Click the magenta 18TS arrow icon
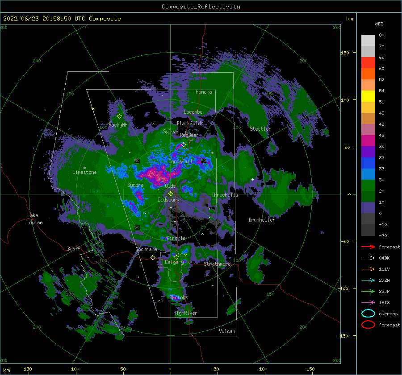 [x=368, y=303]
